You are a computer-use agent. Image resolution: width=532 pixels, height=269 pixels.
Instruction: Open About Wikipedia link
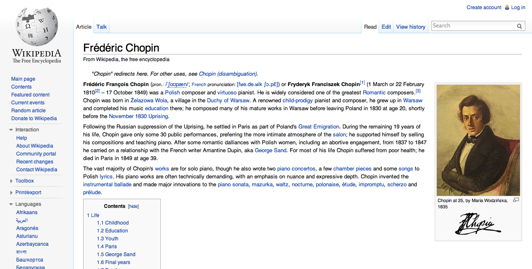(34, 146)
